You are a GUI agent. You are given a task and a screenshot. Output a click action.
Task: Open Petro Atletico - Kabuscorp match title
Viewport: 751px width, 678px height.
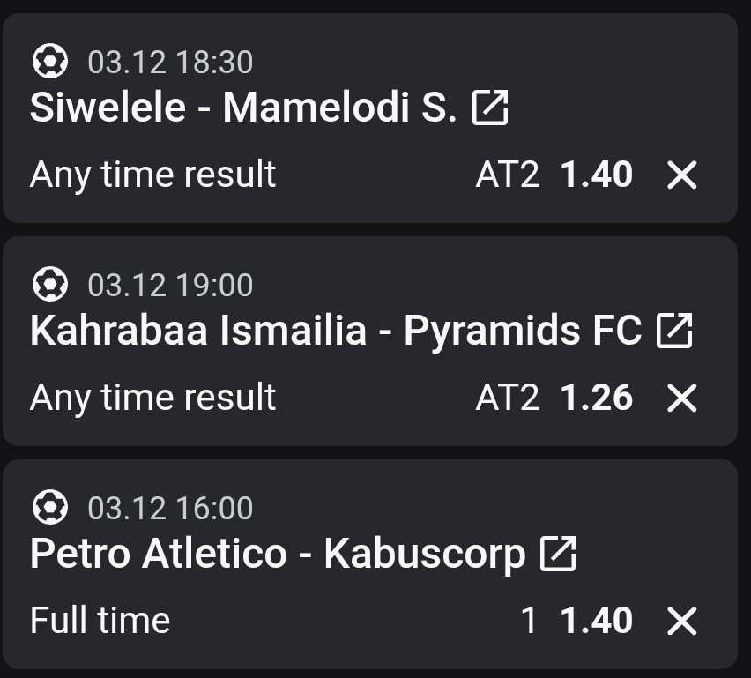(278, 555)
